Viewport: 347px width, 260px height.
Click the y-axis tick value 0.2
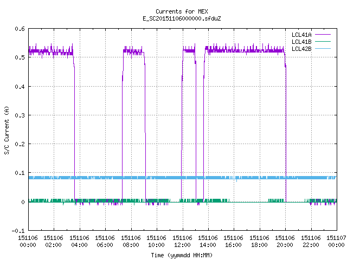(20, 144)
